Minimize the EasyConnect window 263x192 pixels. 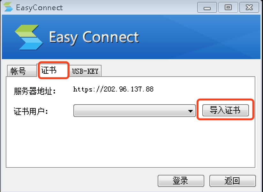click(x=207, y=7)
